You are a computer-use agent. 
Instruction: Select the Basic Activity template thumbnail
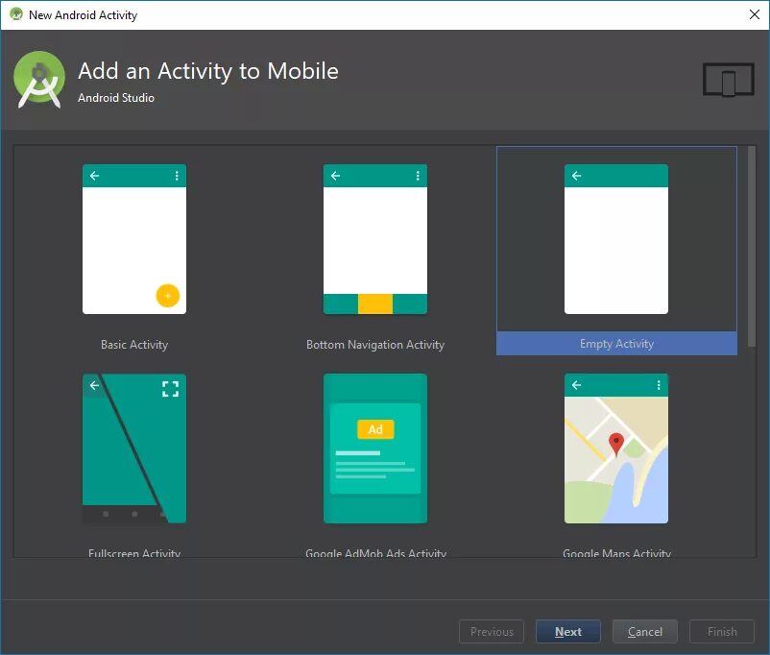[134, 239]
